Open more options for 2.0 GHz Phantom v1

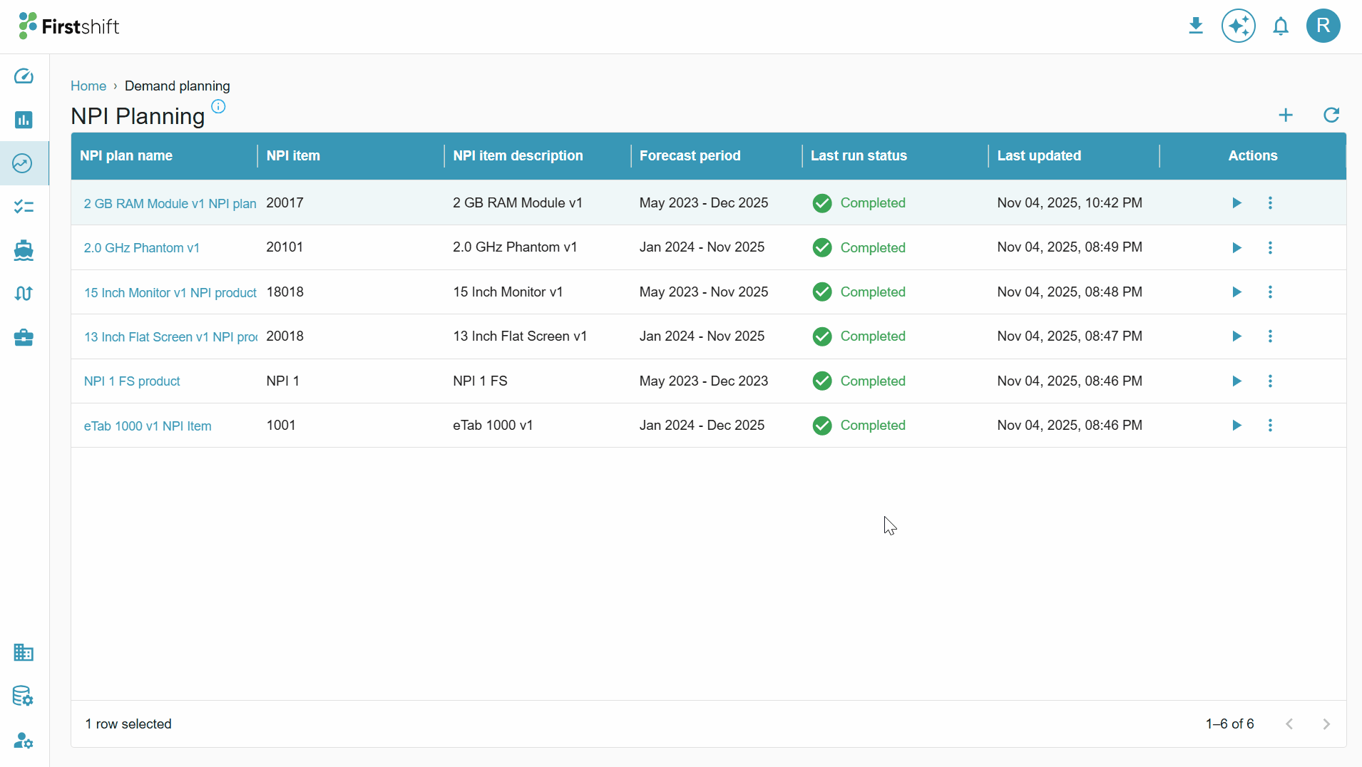[x=1270, y=247]
